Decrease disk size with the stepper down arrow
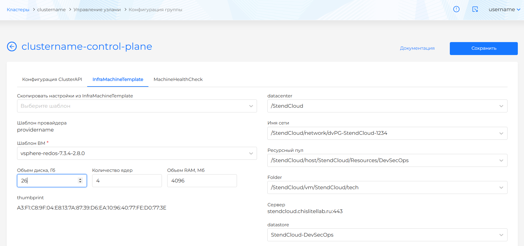This screenshot has width=524, height=246. coord(80,182)
